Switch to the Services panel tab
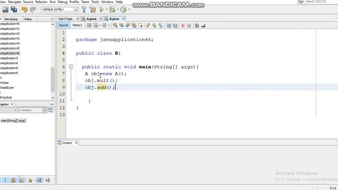Viewport: 338px width, 190px height. [x=11, y=19]
